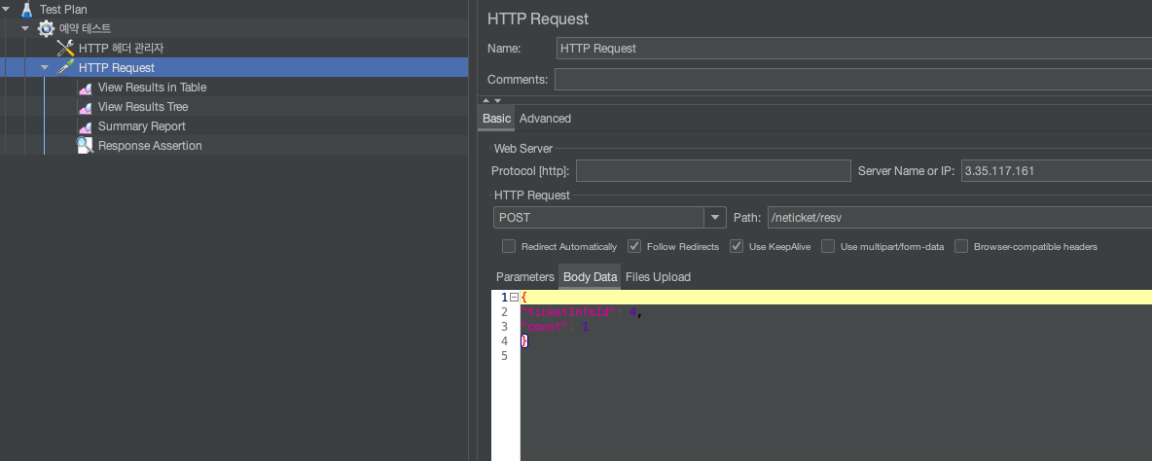Click the "count" line in body data

click(x=555, y=327)
